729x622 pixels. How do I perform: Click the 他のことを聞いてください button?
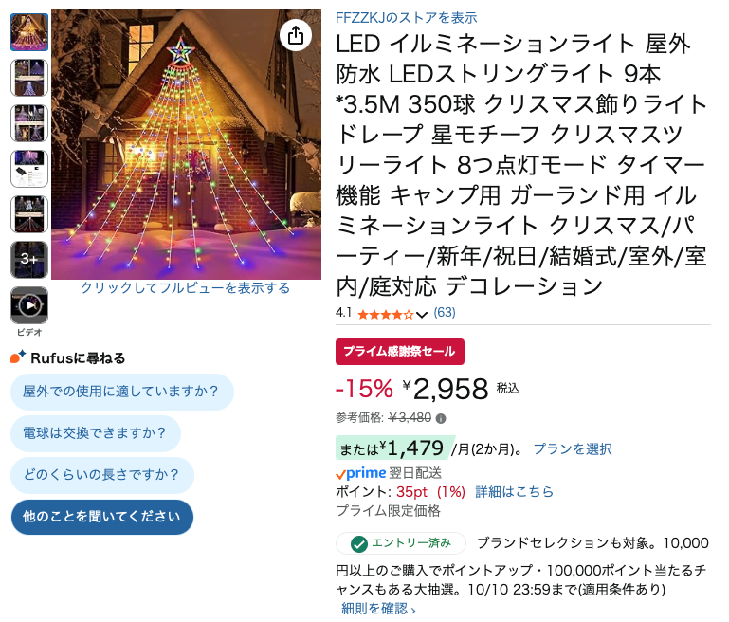[x=101, y=517]
